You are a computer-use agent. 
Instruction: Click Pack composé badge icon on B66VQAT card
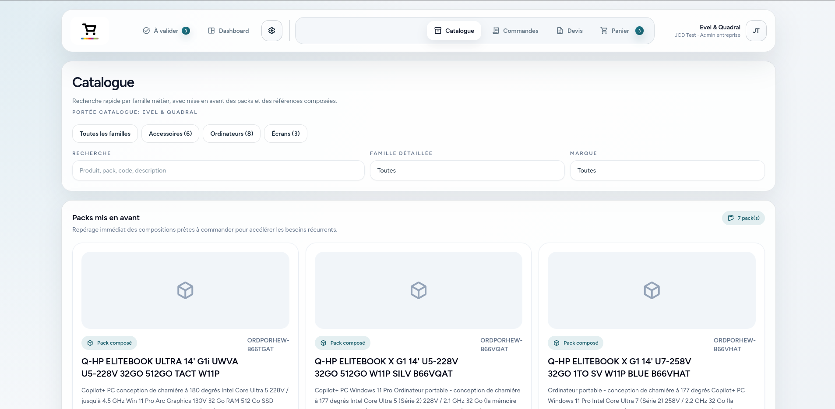[x=324, y=343]
